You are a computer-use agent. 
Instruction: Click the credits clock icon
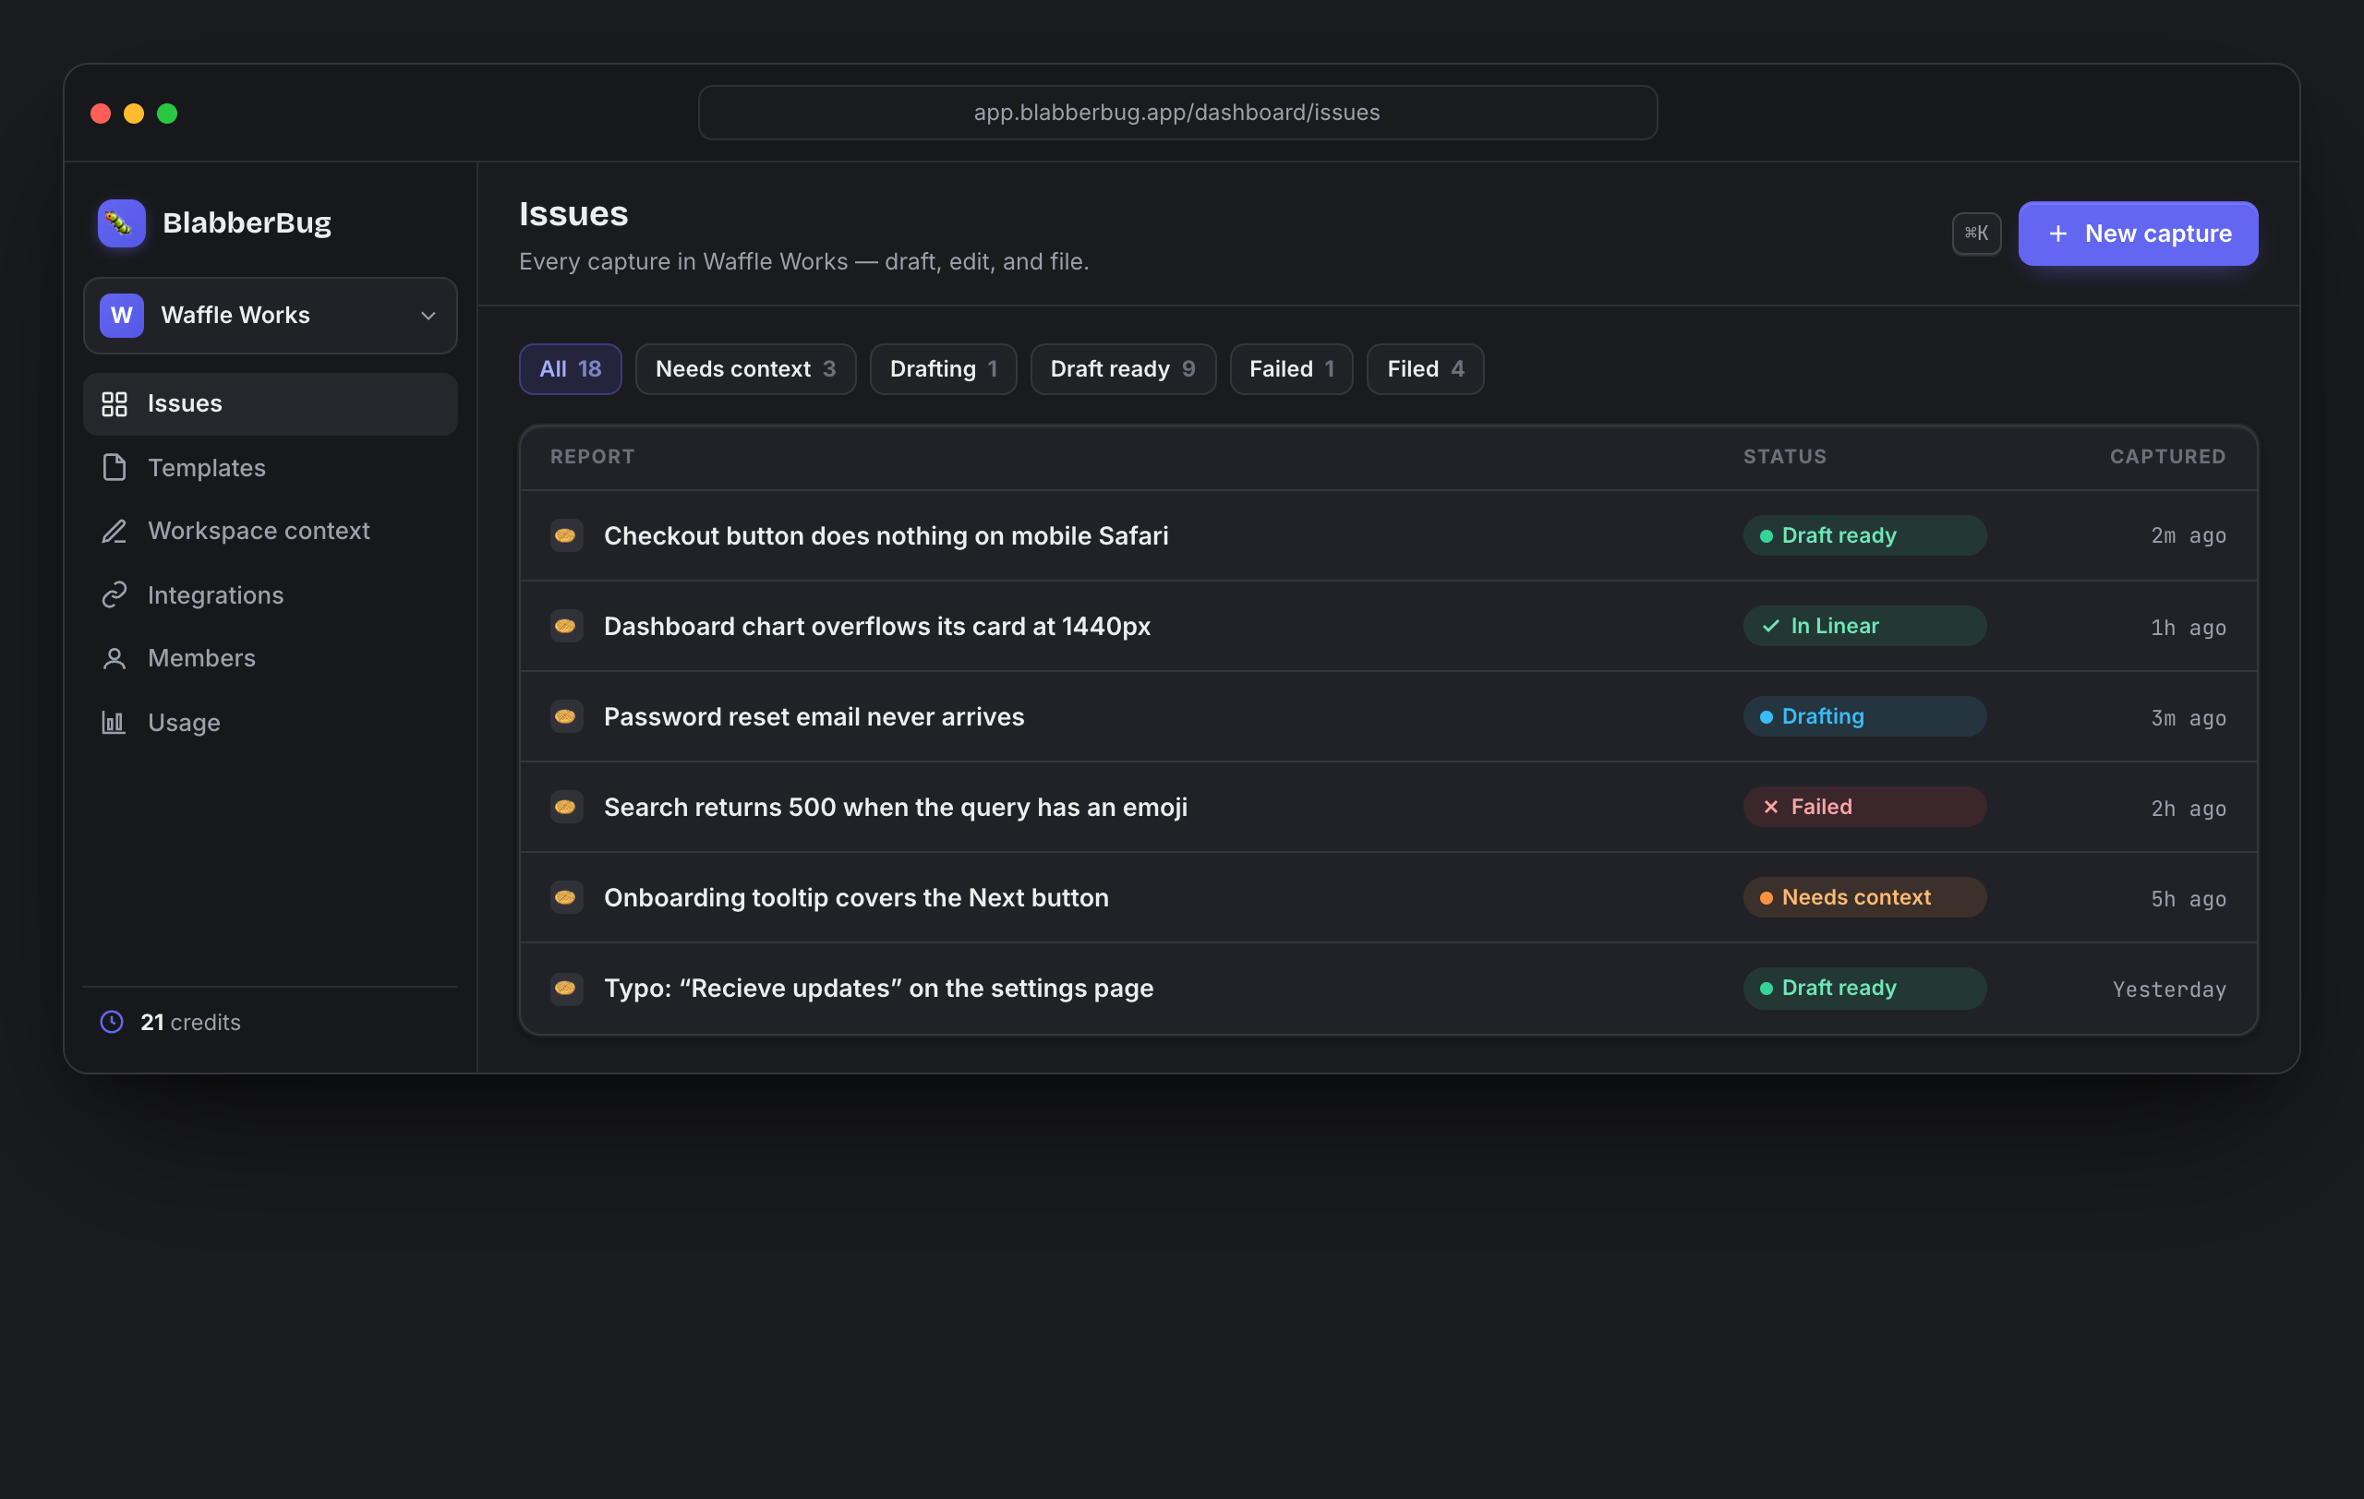coord(112,1021)
